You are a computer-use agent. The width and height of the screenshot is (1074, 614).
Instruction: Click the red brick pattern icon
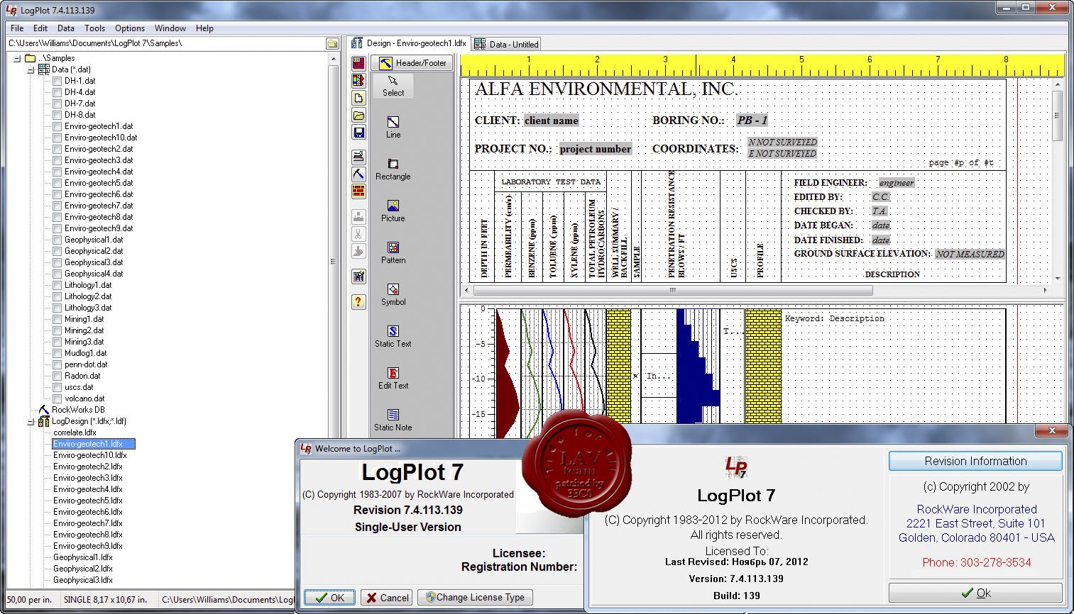[358, 191]
